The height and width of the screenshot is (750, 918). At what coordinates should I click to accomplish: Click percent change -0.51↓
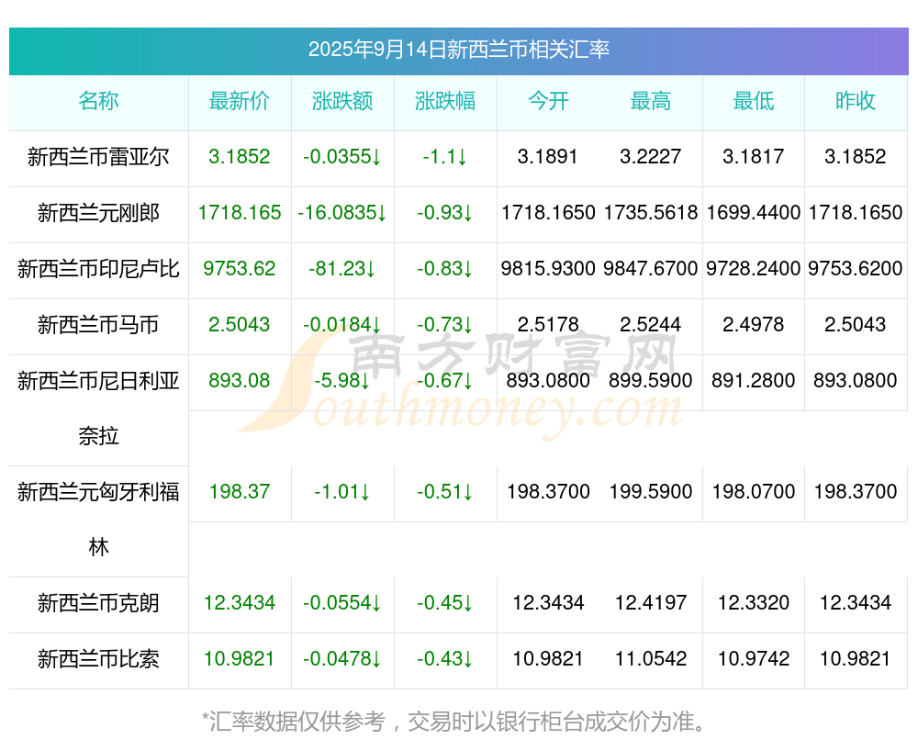pyautogui.click(x=445, y=492)
